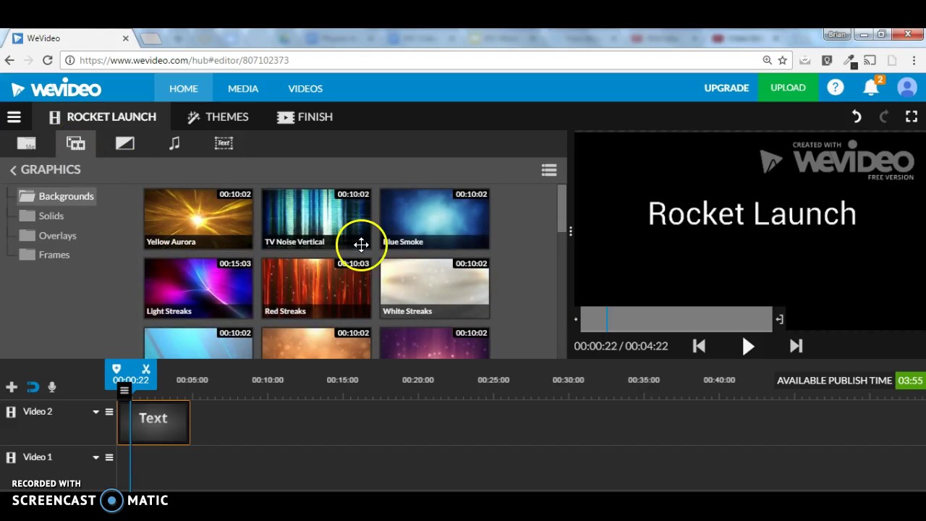This screenshot has height=521, width=926.
Task: Select the Red Streaks background thumbnail
Action: 316,288
